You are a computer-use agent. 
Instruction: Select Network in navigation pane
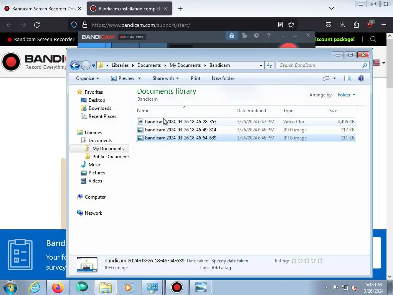click(x=93, y=213)
